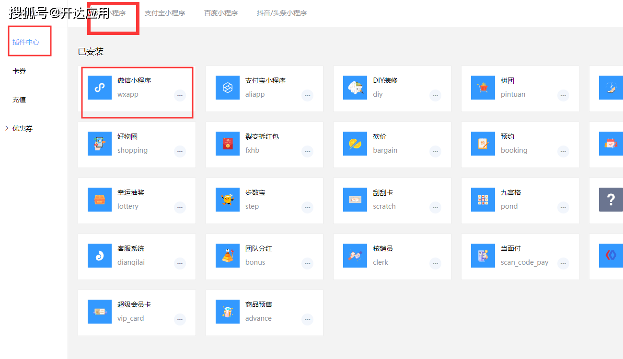Click the 九宫格 card title text
This screenshot has height=359, width=623.
click(511, 192)
